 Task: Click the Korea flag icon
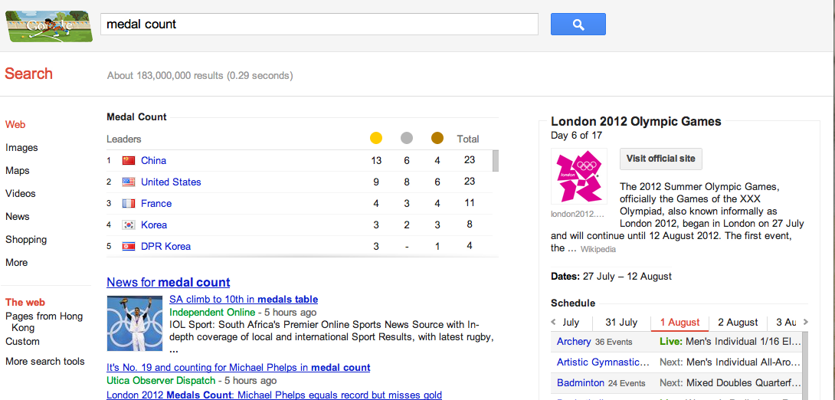pyautogui.click(x=129, y=225)
